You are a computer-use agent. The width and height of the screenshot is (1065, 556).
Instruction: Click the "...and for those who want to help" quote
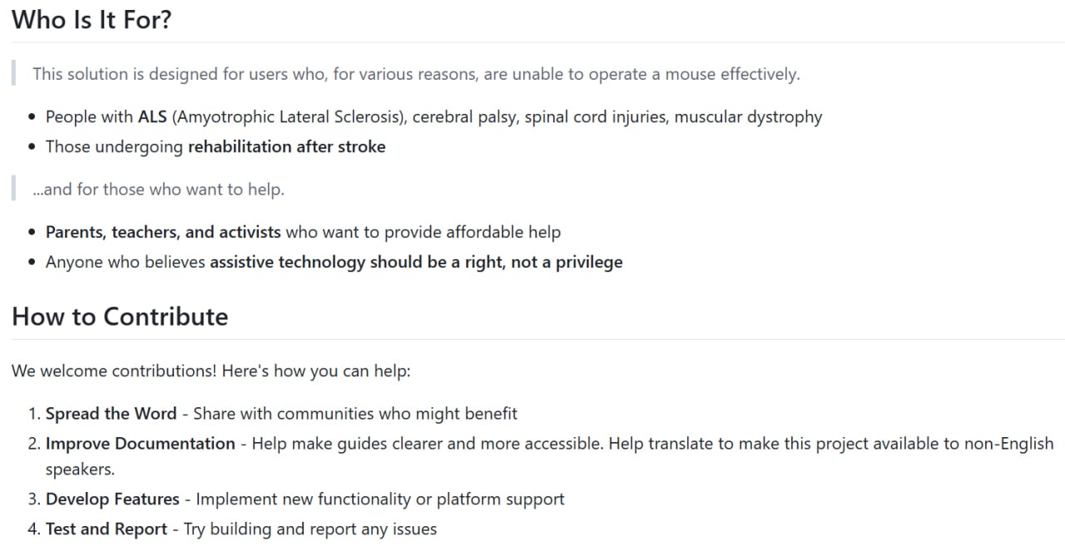[158, 189]
